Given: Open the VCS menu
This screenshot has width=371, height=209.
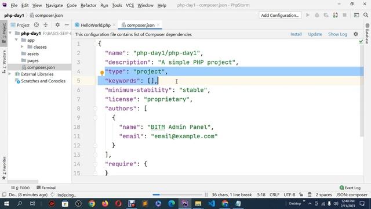Looking at the screenshot, I should click(130, 5).
